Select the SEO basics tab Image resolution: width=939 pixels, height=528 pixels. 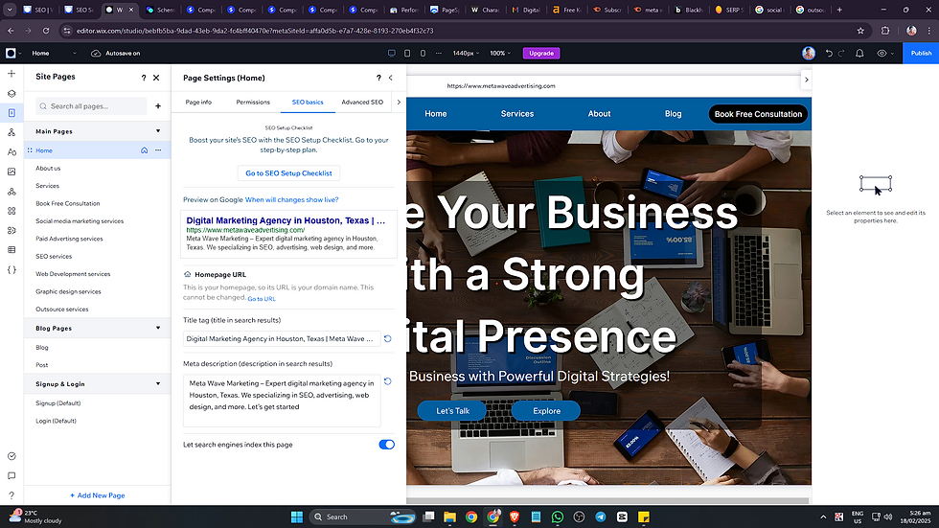point(308,103)
